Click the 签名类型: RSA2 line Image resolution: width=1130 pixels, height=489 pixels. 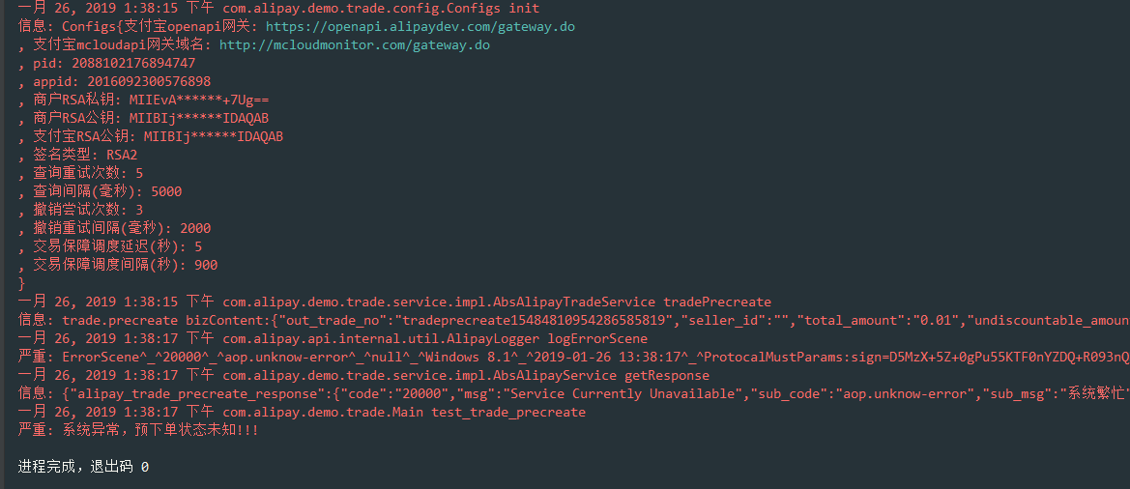(x=85, y=155)
